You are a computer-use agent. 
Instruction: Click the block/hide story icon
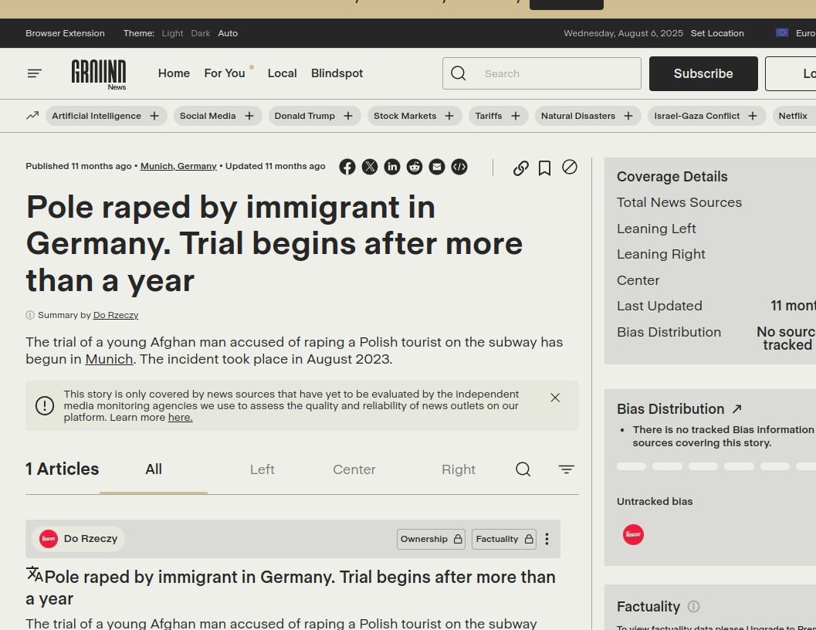point(570,167)
